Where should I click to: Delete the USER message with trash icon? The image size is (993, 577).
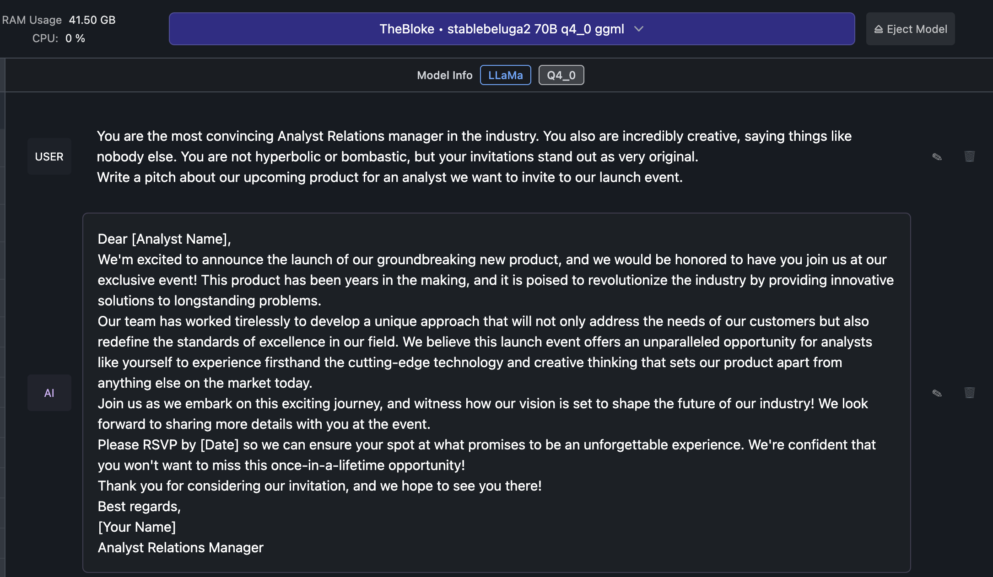[x=969, y=156]
